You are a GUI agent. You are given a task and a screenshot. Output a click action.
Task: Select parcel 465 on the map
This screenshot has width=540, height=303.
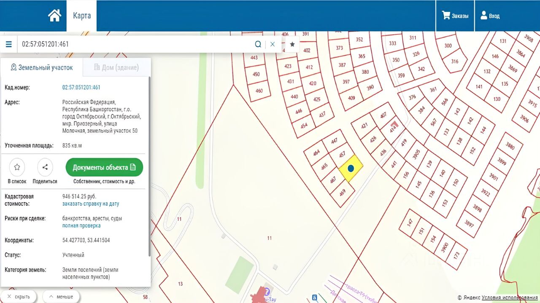[324, 166]
